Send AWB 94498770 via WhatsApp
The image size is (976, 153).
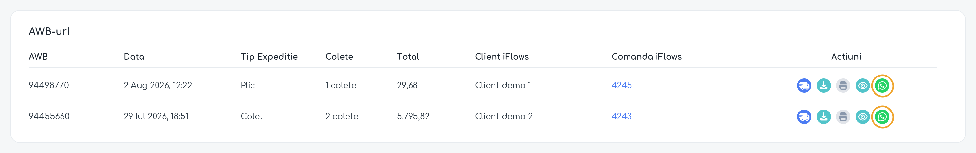882,86
